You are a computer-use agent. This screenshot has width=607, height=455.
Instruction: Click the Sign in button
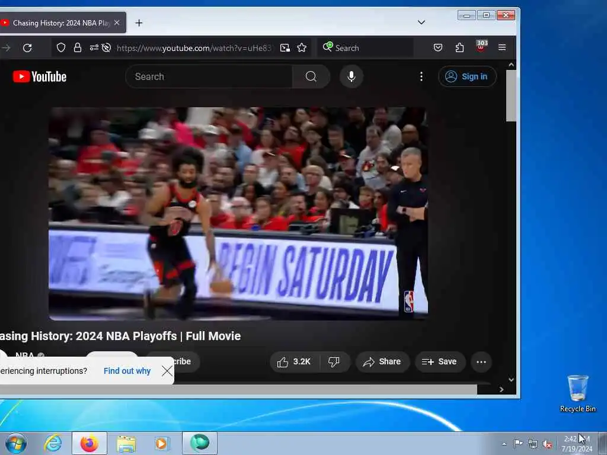(467, 76)
